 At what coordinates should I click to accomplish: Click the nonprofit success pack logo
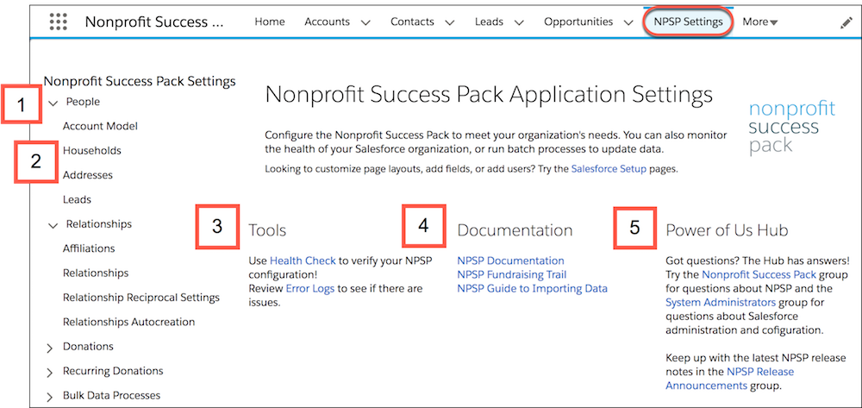(792, 128)
